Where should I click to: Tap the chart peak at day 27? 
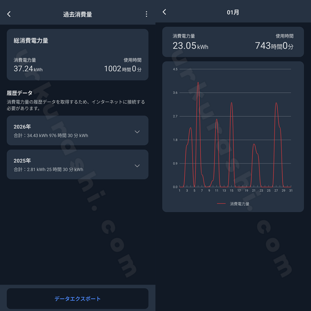276,103
